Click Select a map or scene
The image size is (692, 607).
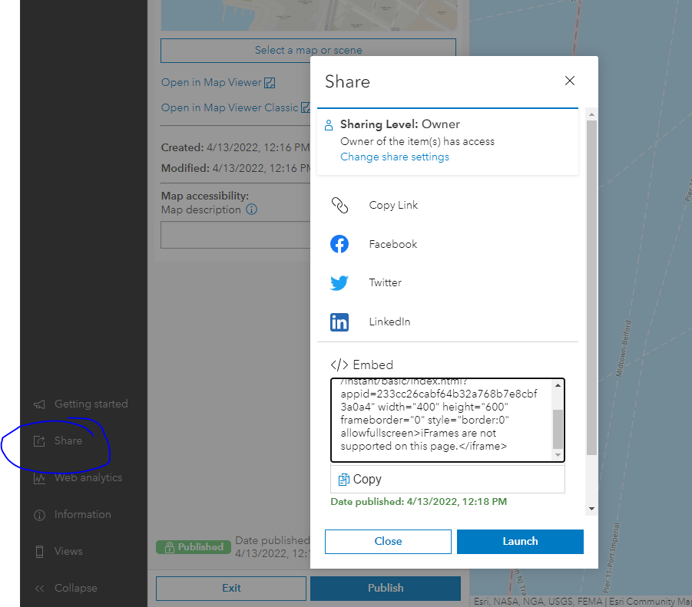[x=308, y=49]
